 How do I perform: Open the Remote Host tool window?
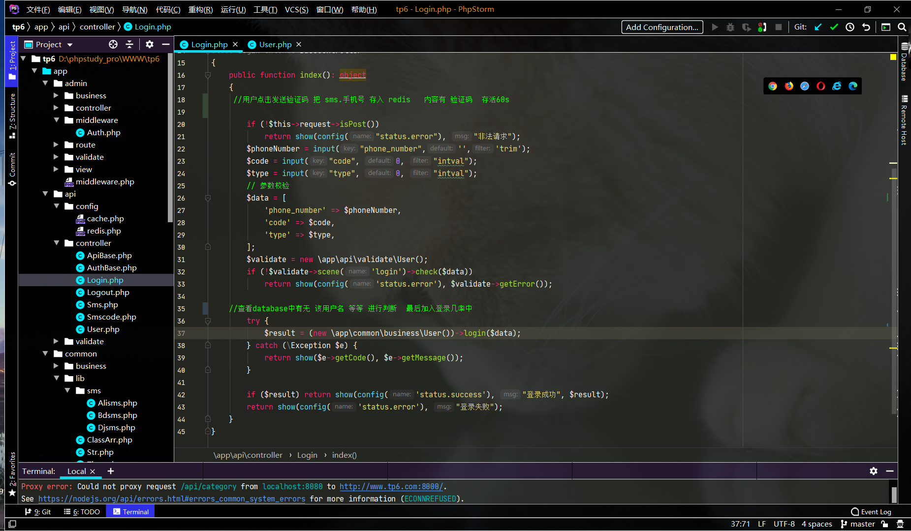click(904, 120)
